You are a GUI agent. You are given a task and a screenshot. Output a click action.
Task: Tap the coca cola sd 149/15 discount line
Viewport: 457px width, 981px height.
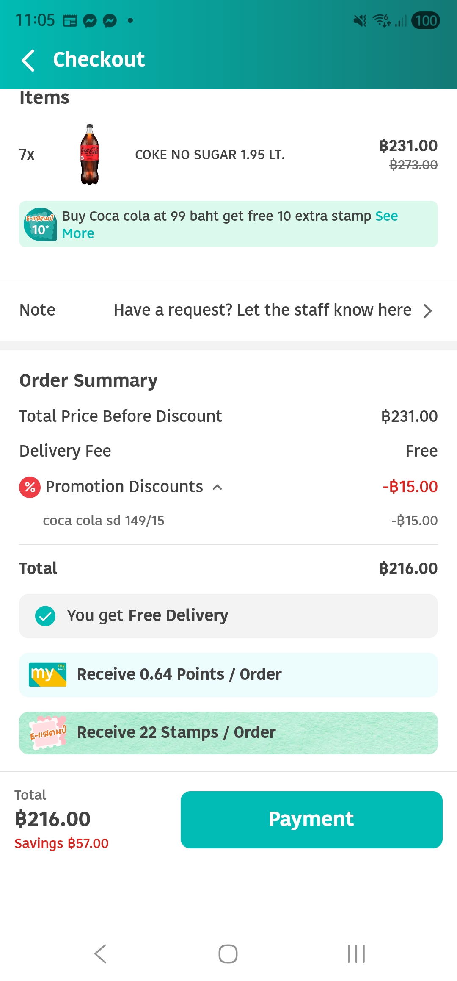(228, 521)
